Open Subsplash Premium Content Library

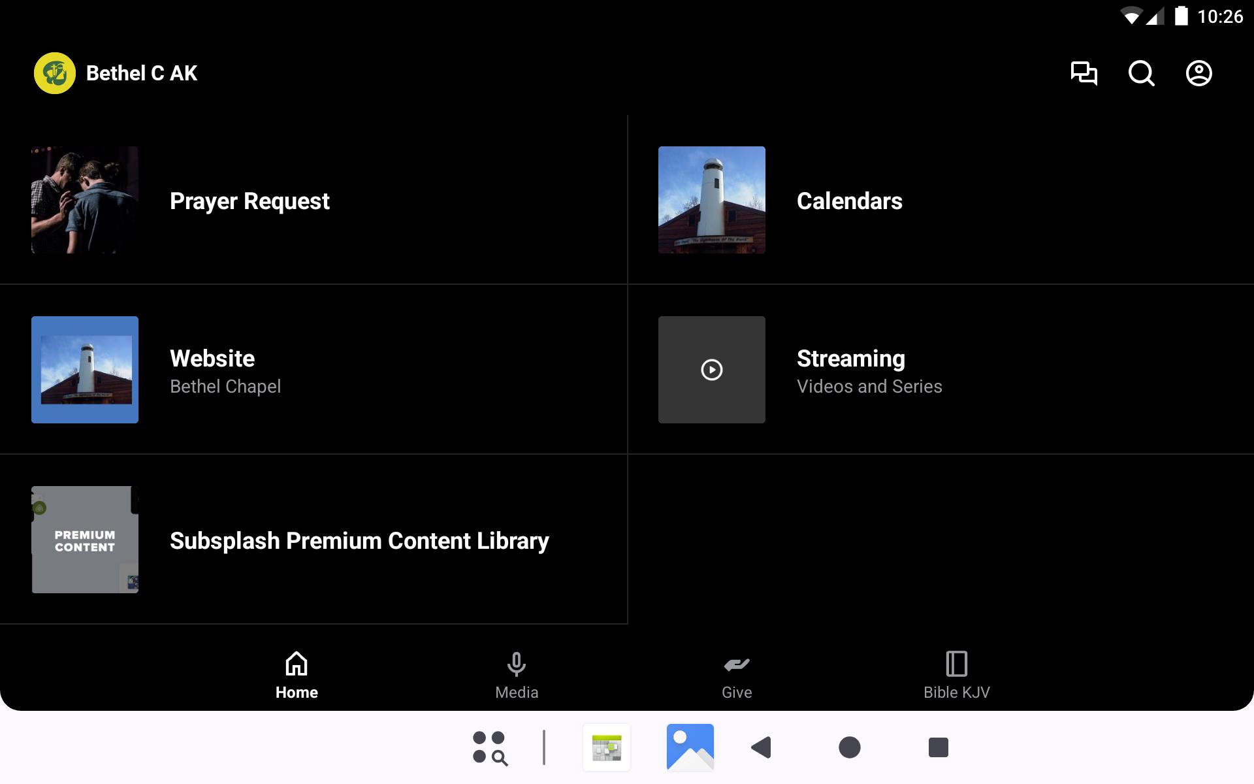[359, 541]
